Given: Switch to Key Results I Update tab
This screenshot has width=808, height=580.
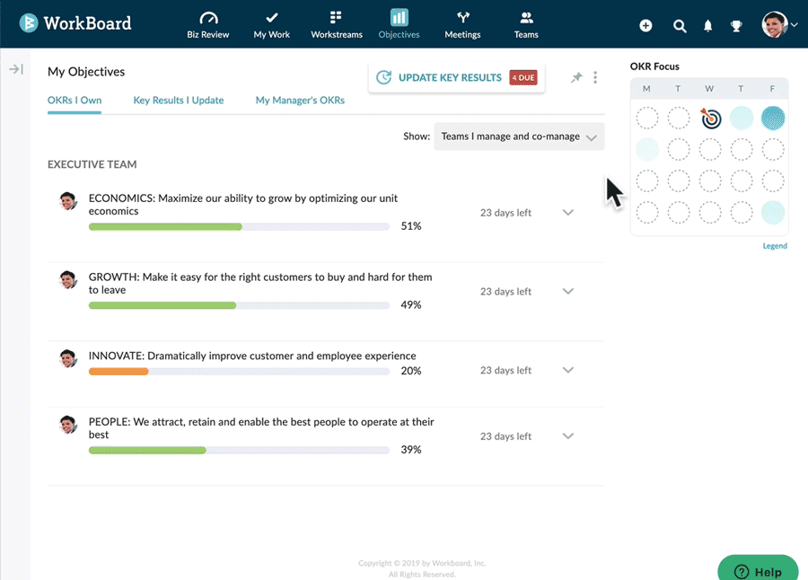Looking at the screenshot, I should tap(179, 101).
